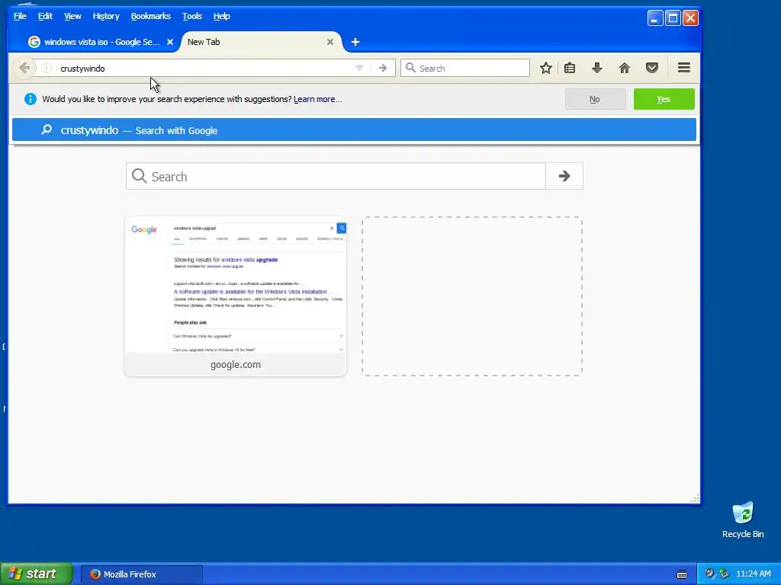Open the Bookmarks menu
Viewport: 781px width, 585px height.
(x=150, y=16)
